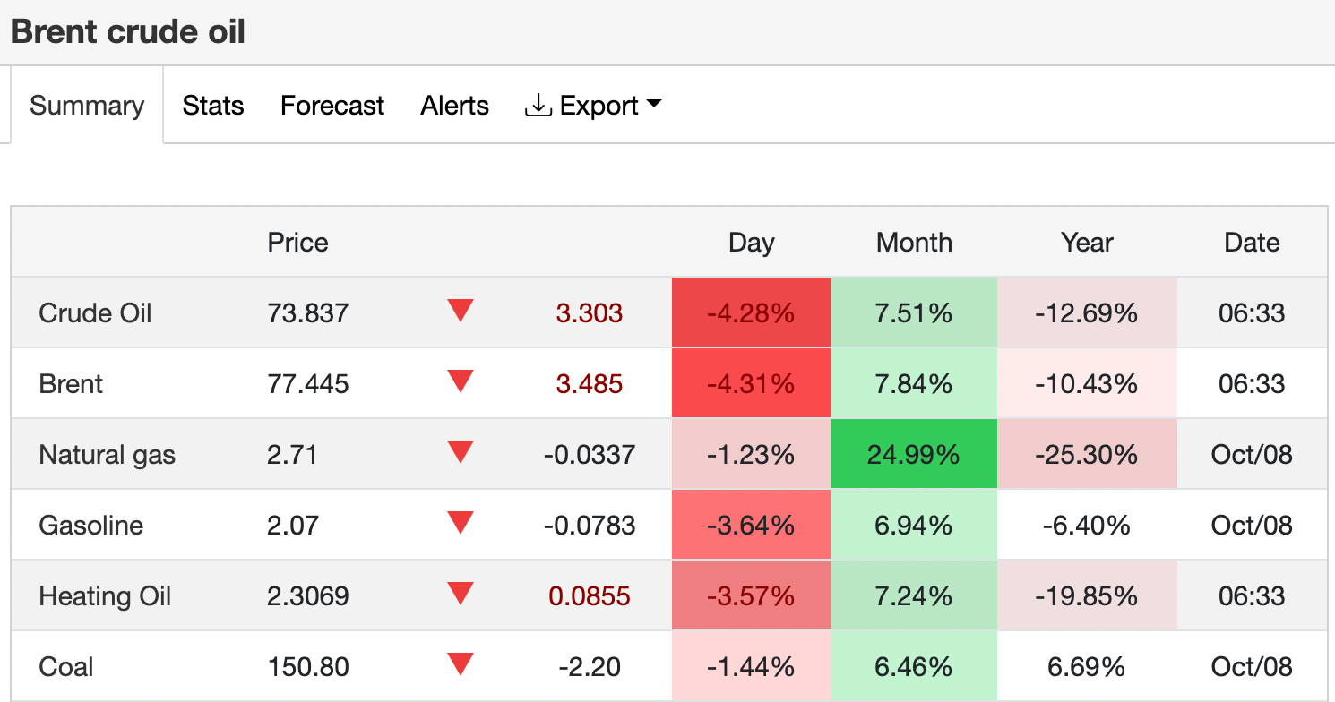Click the Date column header
Screen dimensions: 1335x702
(1252, 243)
